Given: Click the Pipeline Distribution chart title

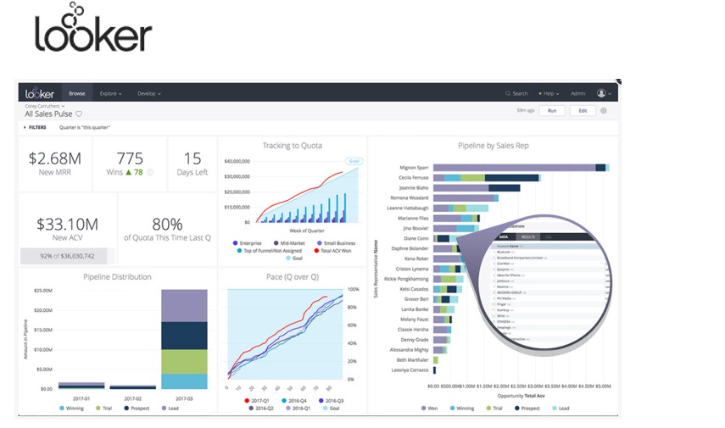Looking at the screenshot, I should [117, 277].
